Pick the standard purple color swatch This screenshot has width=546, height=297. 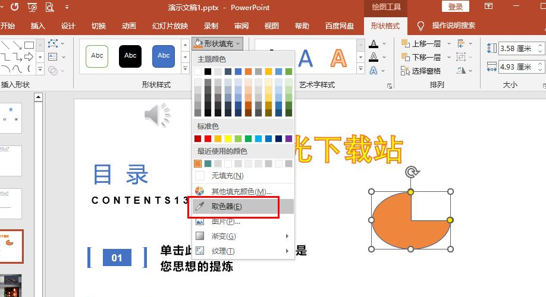coord(288,139)
